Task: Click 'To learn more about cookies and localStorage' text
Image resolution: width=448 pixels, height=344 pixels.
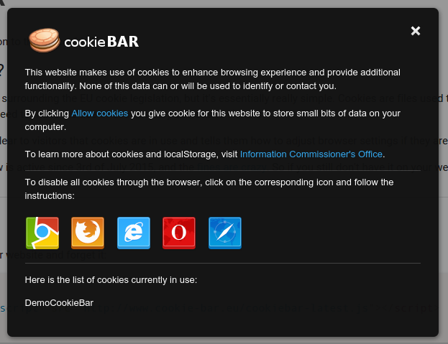Action: 131,154
